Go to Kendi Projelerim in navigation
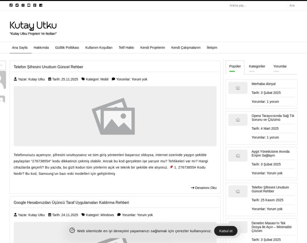The height and width of the screenshot is (243, 307). (153, 48)
